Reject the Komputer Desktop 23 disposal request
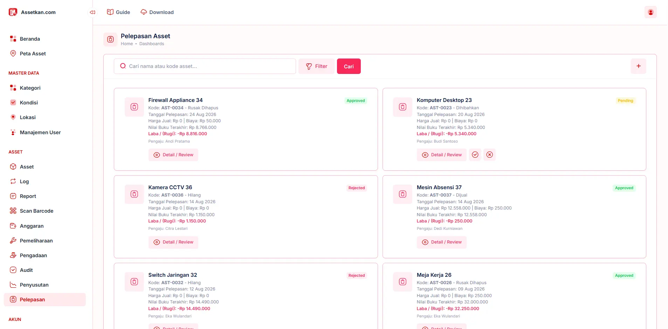 490,155
